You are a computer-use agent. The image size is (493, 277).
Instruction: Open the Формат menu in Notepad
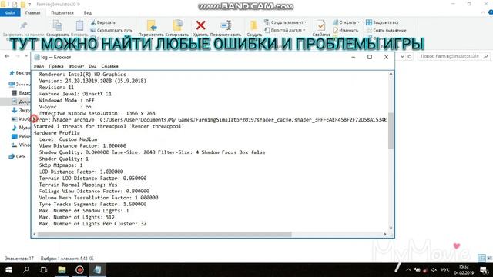click(76, 66)
